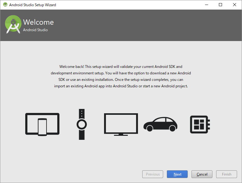The height and width of the screenshot is (183, 242).
Task: Click the Android Auto car icon
Action: coord(160,124)
